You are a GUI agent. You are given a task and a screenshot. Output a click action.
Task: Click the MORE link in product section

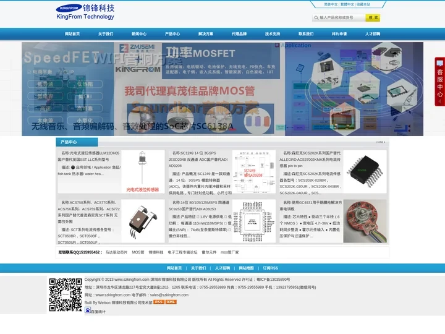coord(381,142)
